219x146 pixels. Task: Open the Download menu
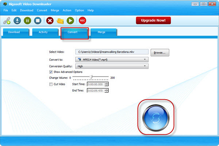coord(27,10)
